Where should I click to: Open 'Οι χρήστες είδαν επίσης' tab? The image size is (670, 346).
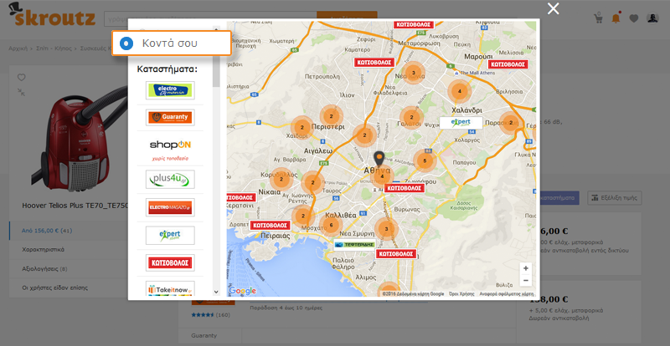[69, 288]
